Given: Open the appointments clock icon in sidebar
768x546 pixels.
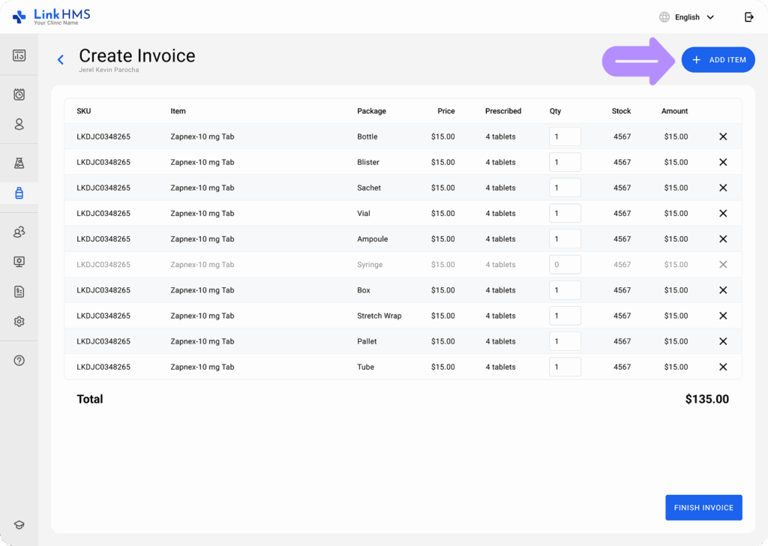Looking at the screenshot, I should (19, 94).
